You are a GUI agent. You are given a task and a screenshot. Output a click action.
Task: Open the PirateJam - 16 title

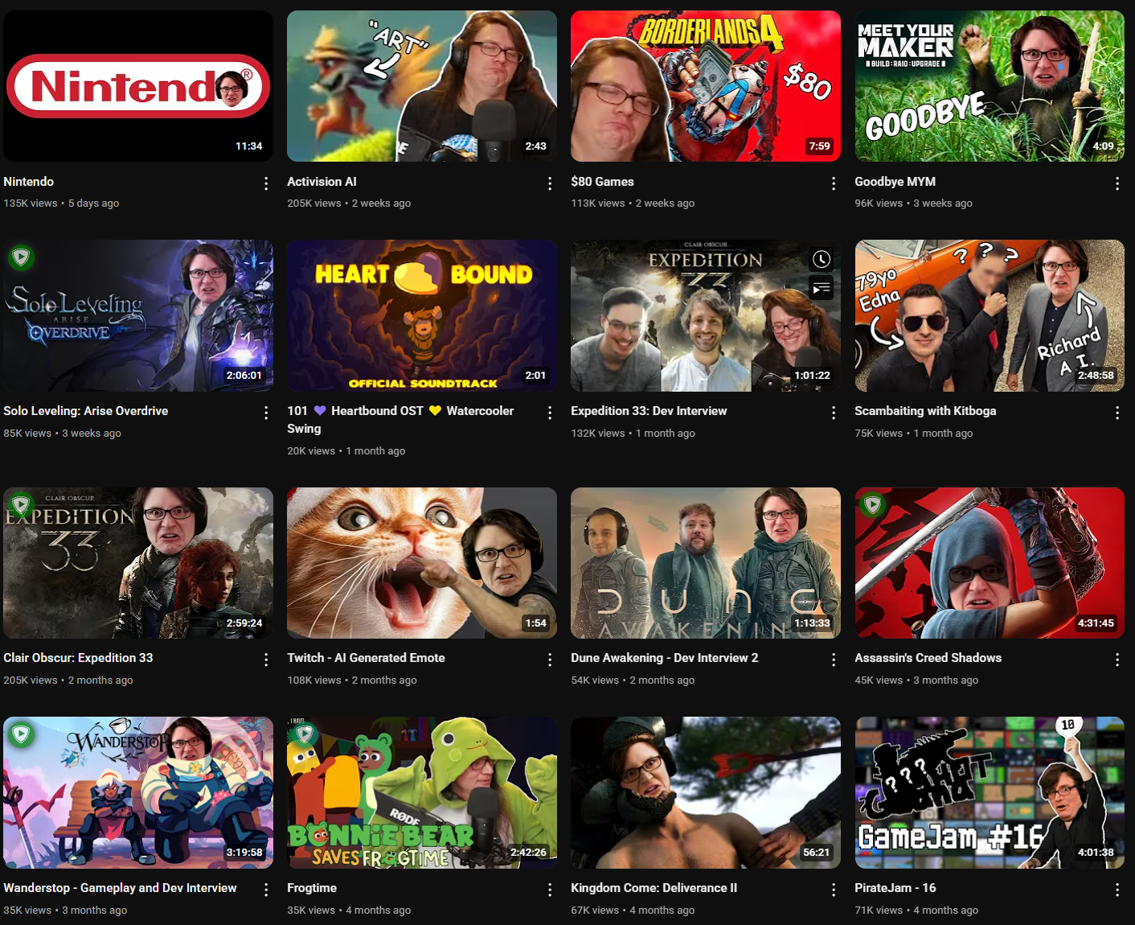pos(895,888)
